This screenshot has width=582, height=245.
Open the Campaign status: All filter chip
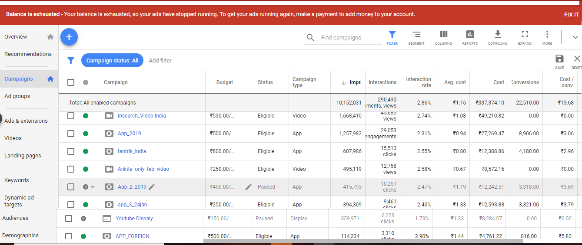pos(112,61)
